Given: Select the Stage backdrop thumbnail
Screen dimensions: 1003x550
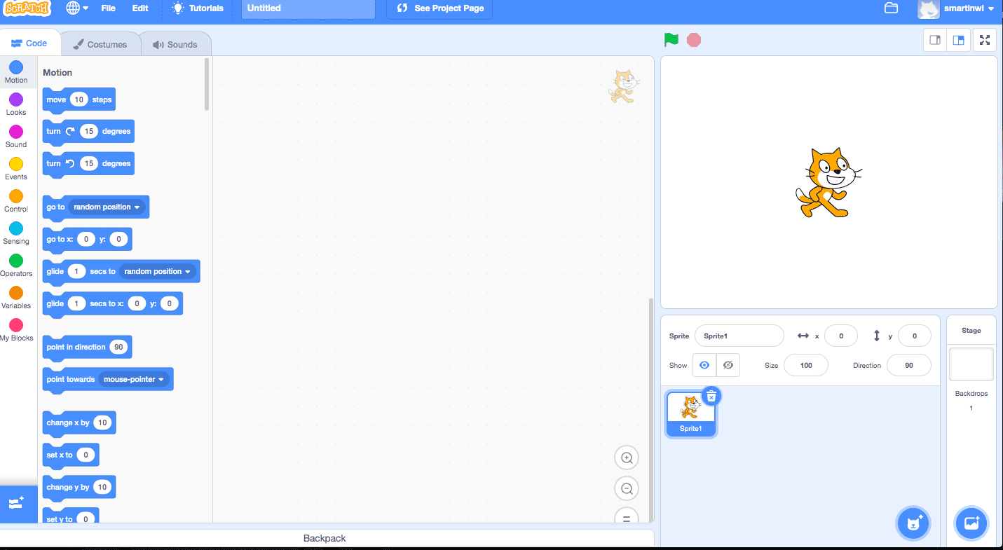Looking at the screenshot, I should tap(971, 364).
